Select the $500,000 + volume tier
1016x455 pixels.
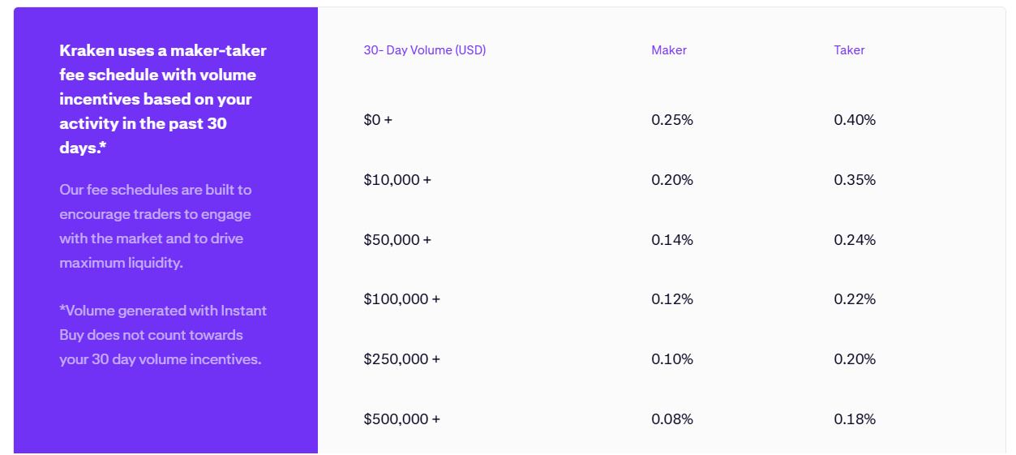(x=401, y=419)
